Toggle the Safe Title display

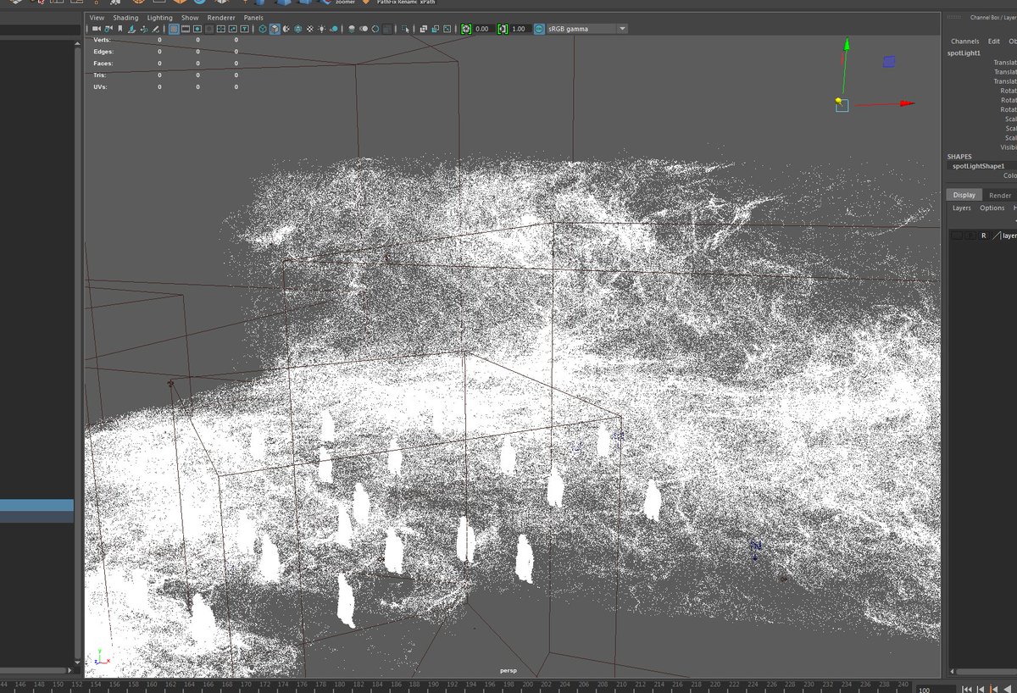245,29
